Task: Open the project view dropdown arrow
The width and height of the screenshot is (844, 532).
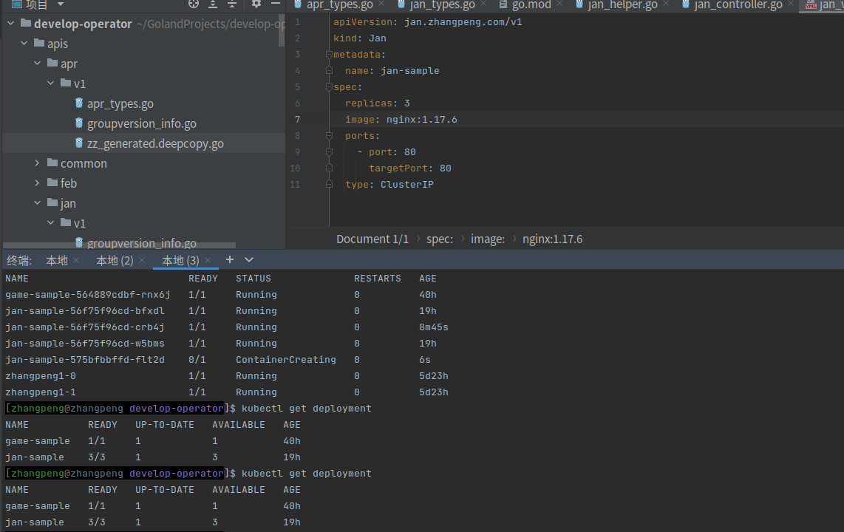Action: [x=61, y=4]
